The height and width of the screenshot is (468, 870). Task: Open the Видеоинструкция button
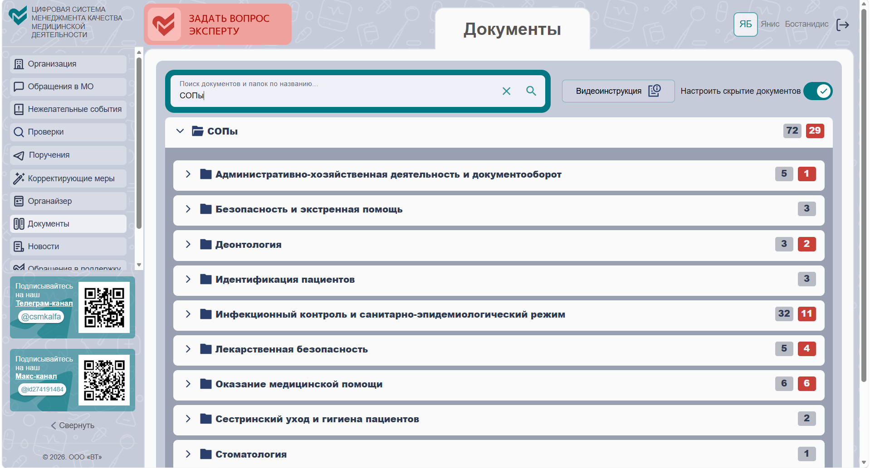pos(618,91)
